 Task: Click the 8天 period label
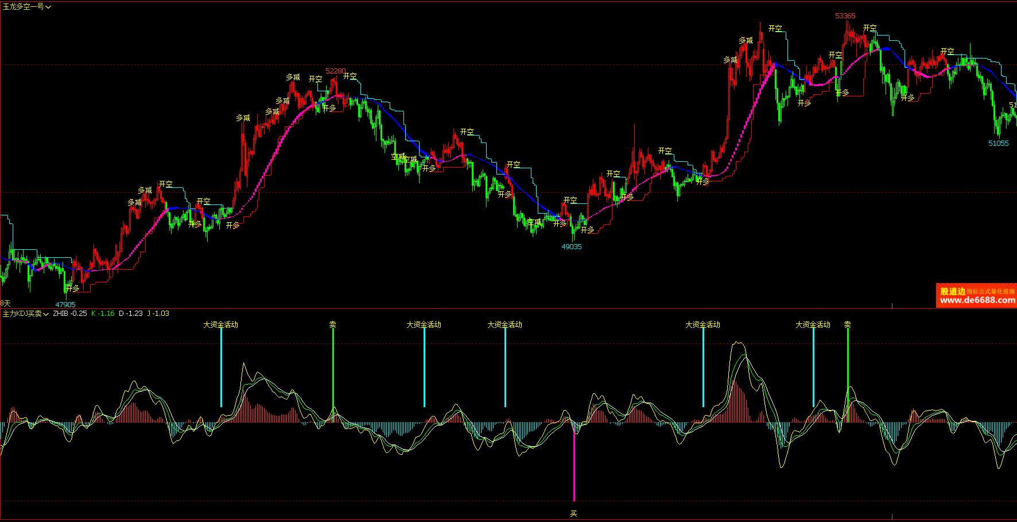click(6, 303)
